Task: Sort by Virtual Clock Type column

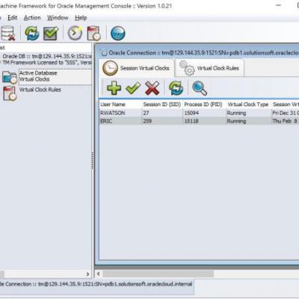Action: click(248, 105)
